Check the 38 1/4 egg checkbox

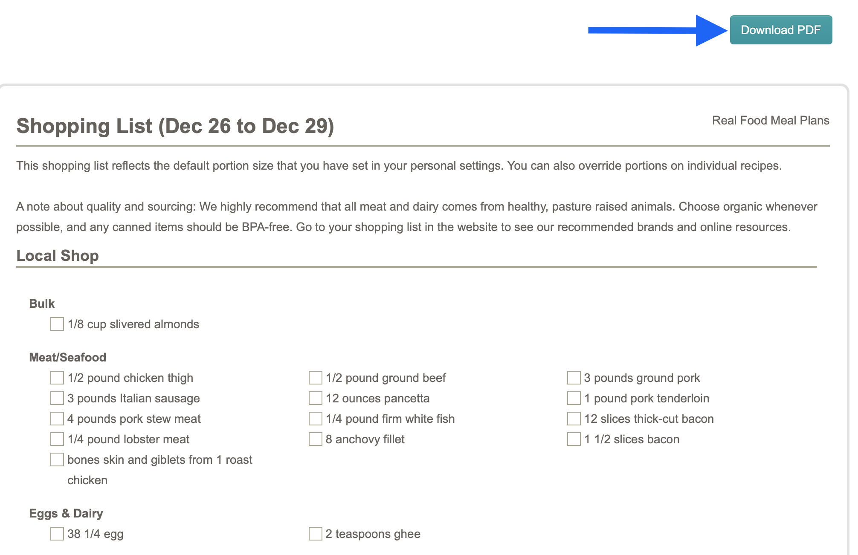point(57,534)
